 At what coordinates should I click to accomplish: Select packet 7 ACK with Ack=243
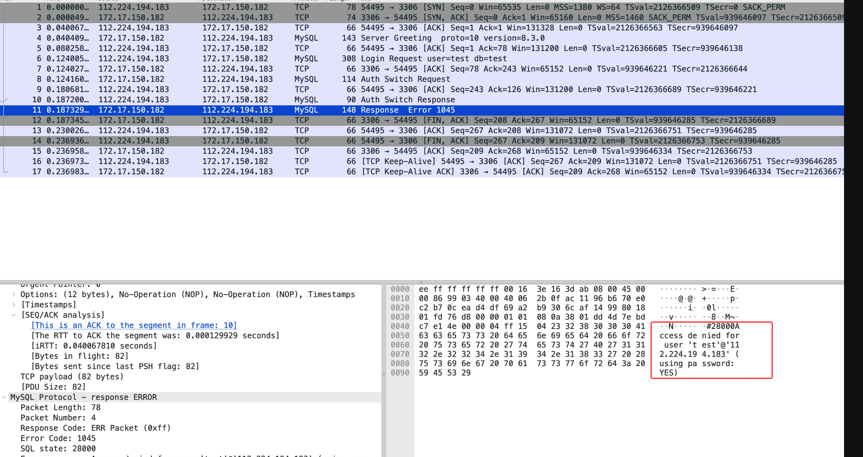pos(422,69)
